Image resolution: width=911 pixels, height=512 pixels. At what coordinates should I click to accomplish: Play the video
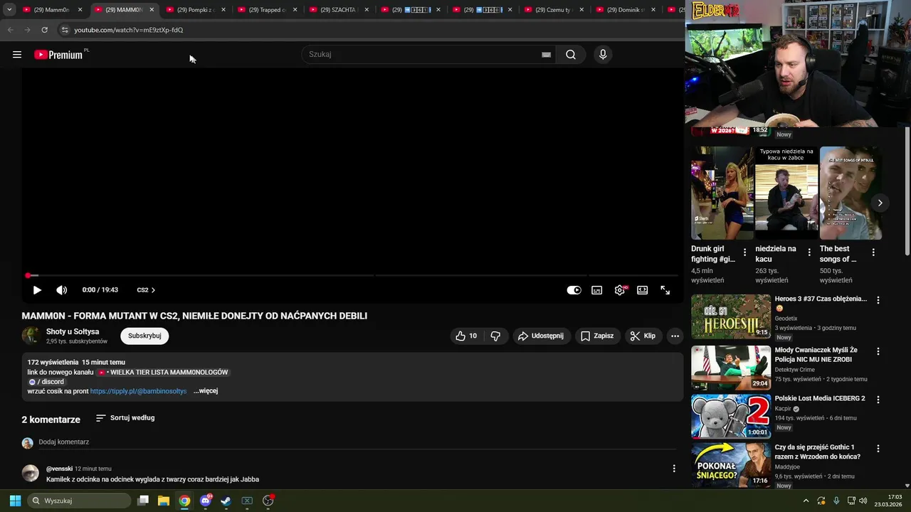point(37,290)
